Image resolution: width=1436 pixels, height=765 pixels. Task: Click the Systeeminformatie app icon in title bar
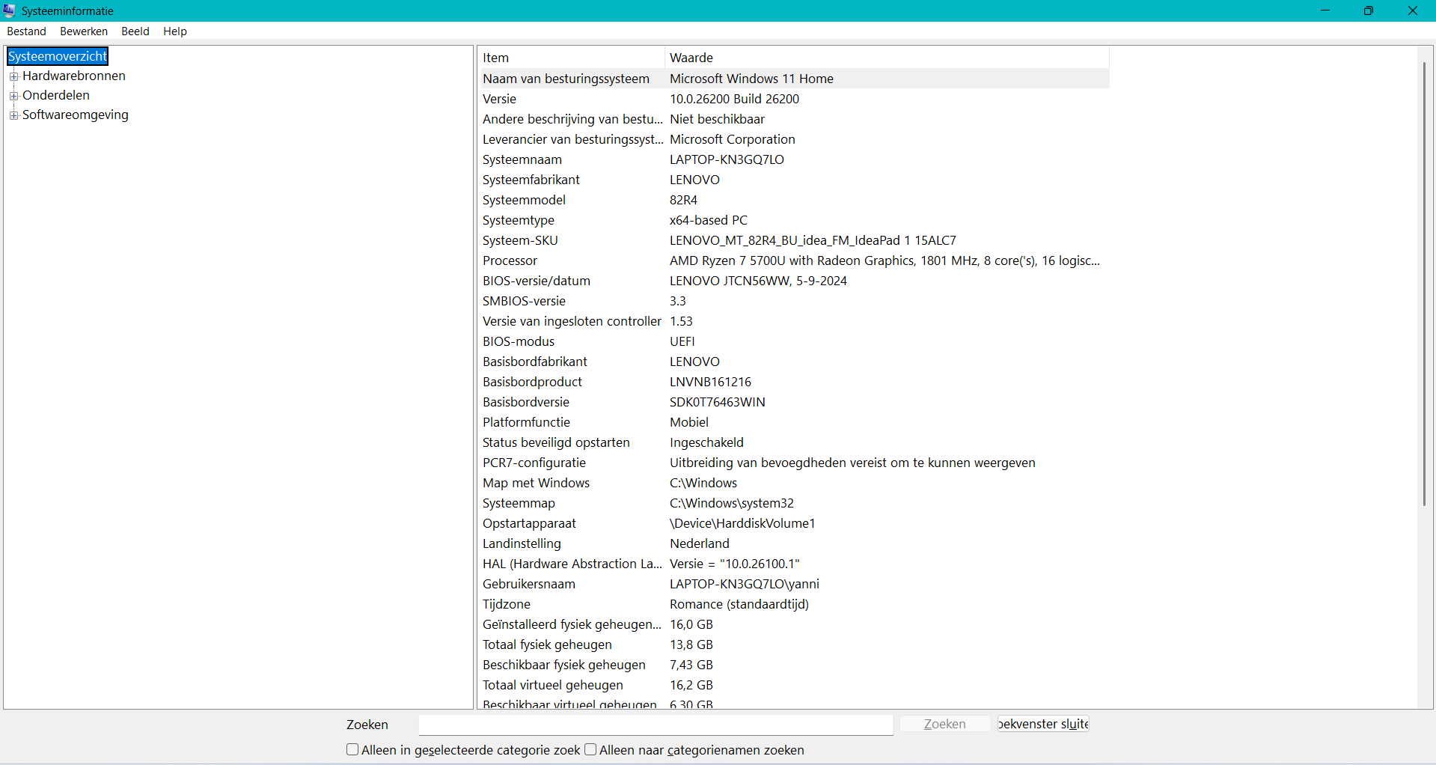(x=9, y=10)
